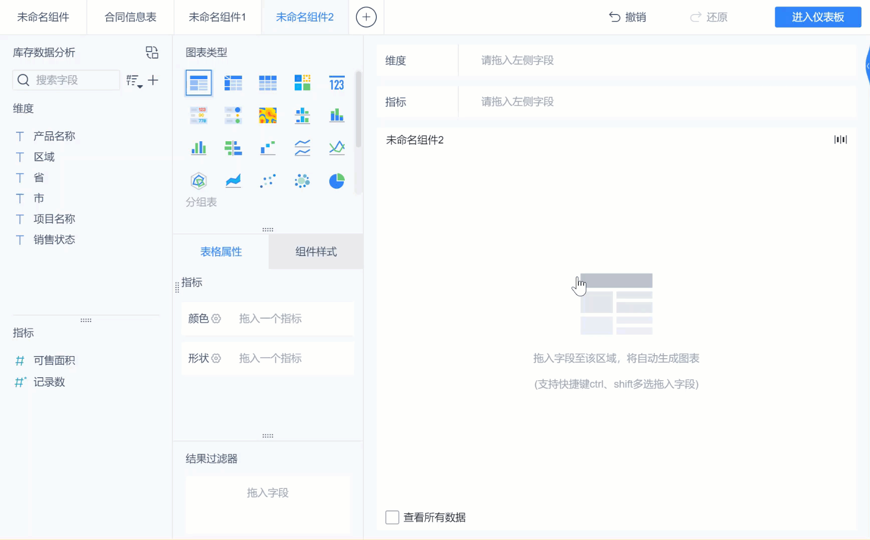Select the KPI indicator card chart type
870x540 pixels.
coord(336,83)
